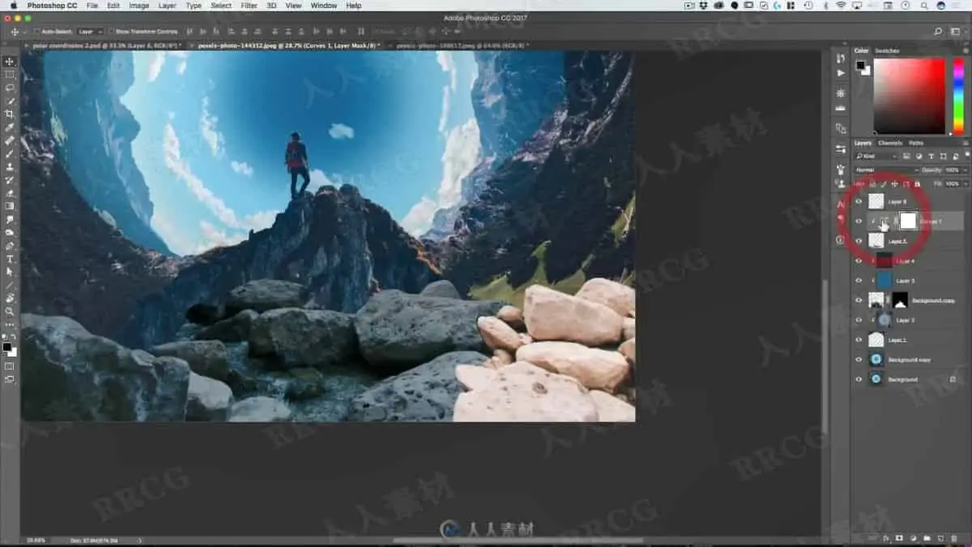Select the History Brush tool
This screenshot has width=972, height=547.
click(10, 180)
